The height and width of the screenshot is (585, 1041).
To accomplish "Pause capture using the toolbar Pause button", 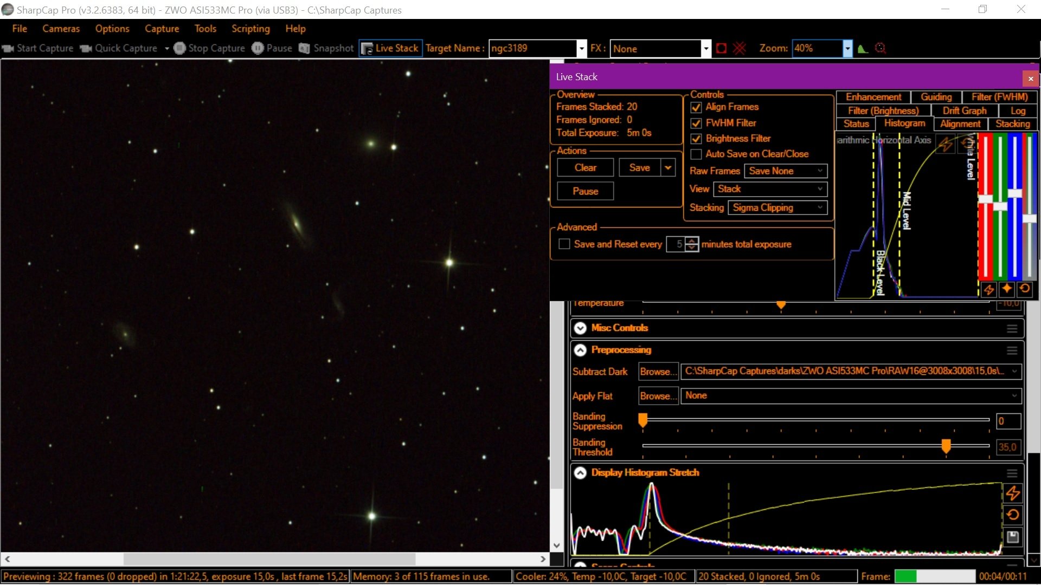I will click(x=272, y=48).
